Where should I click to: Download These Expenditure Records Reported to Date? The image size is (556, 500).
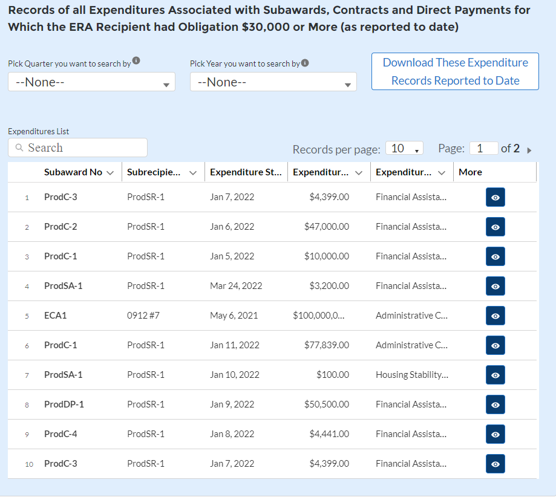click(x=455, y=71)
